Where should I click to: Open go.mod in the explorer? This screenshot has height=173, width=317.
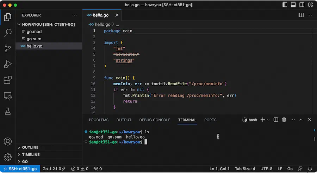(x=49, y=32)
